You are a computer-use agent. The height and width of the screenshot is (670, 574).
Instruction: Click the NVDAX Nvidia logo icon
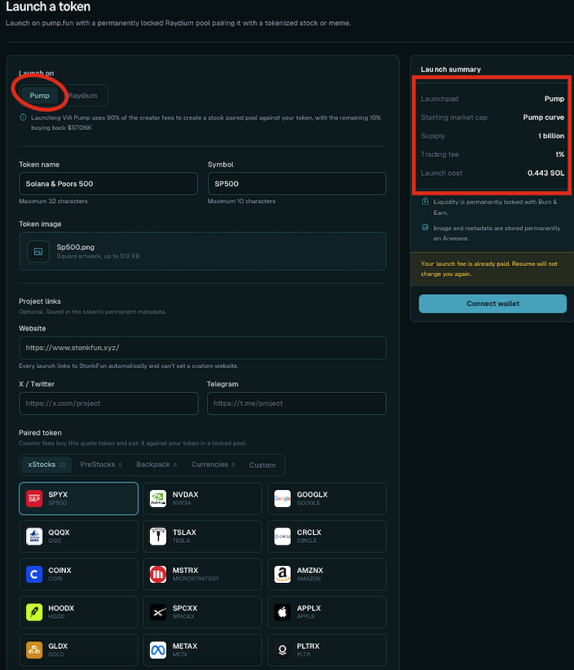(x=158, y=499)
